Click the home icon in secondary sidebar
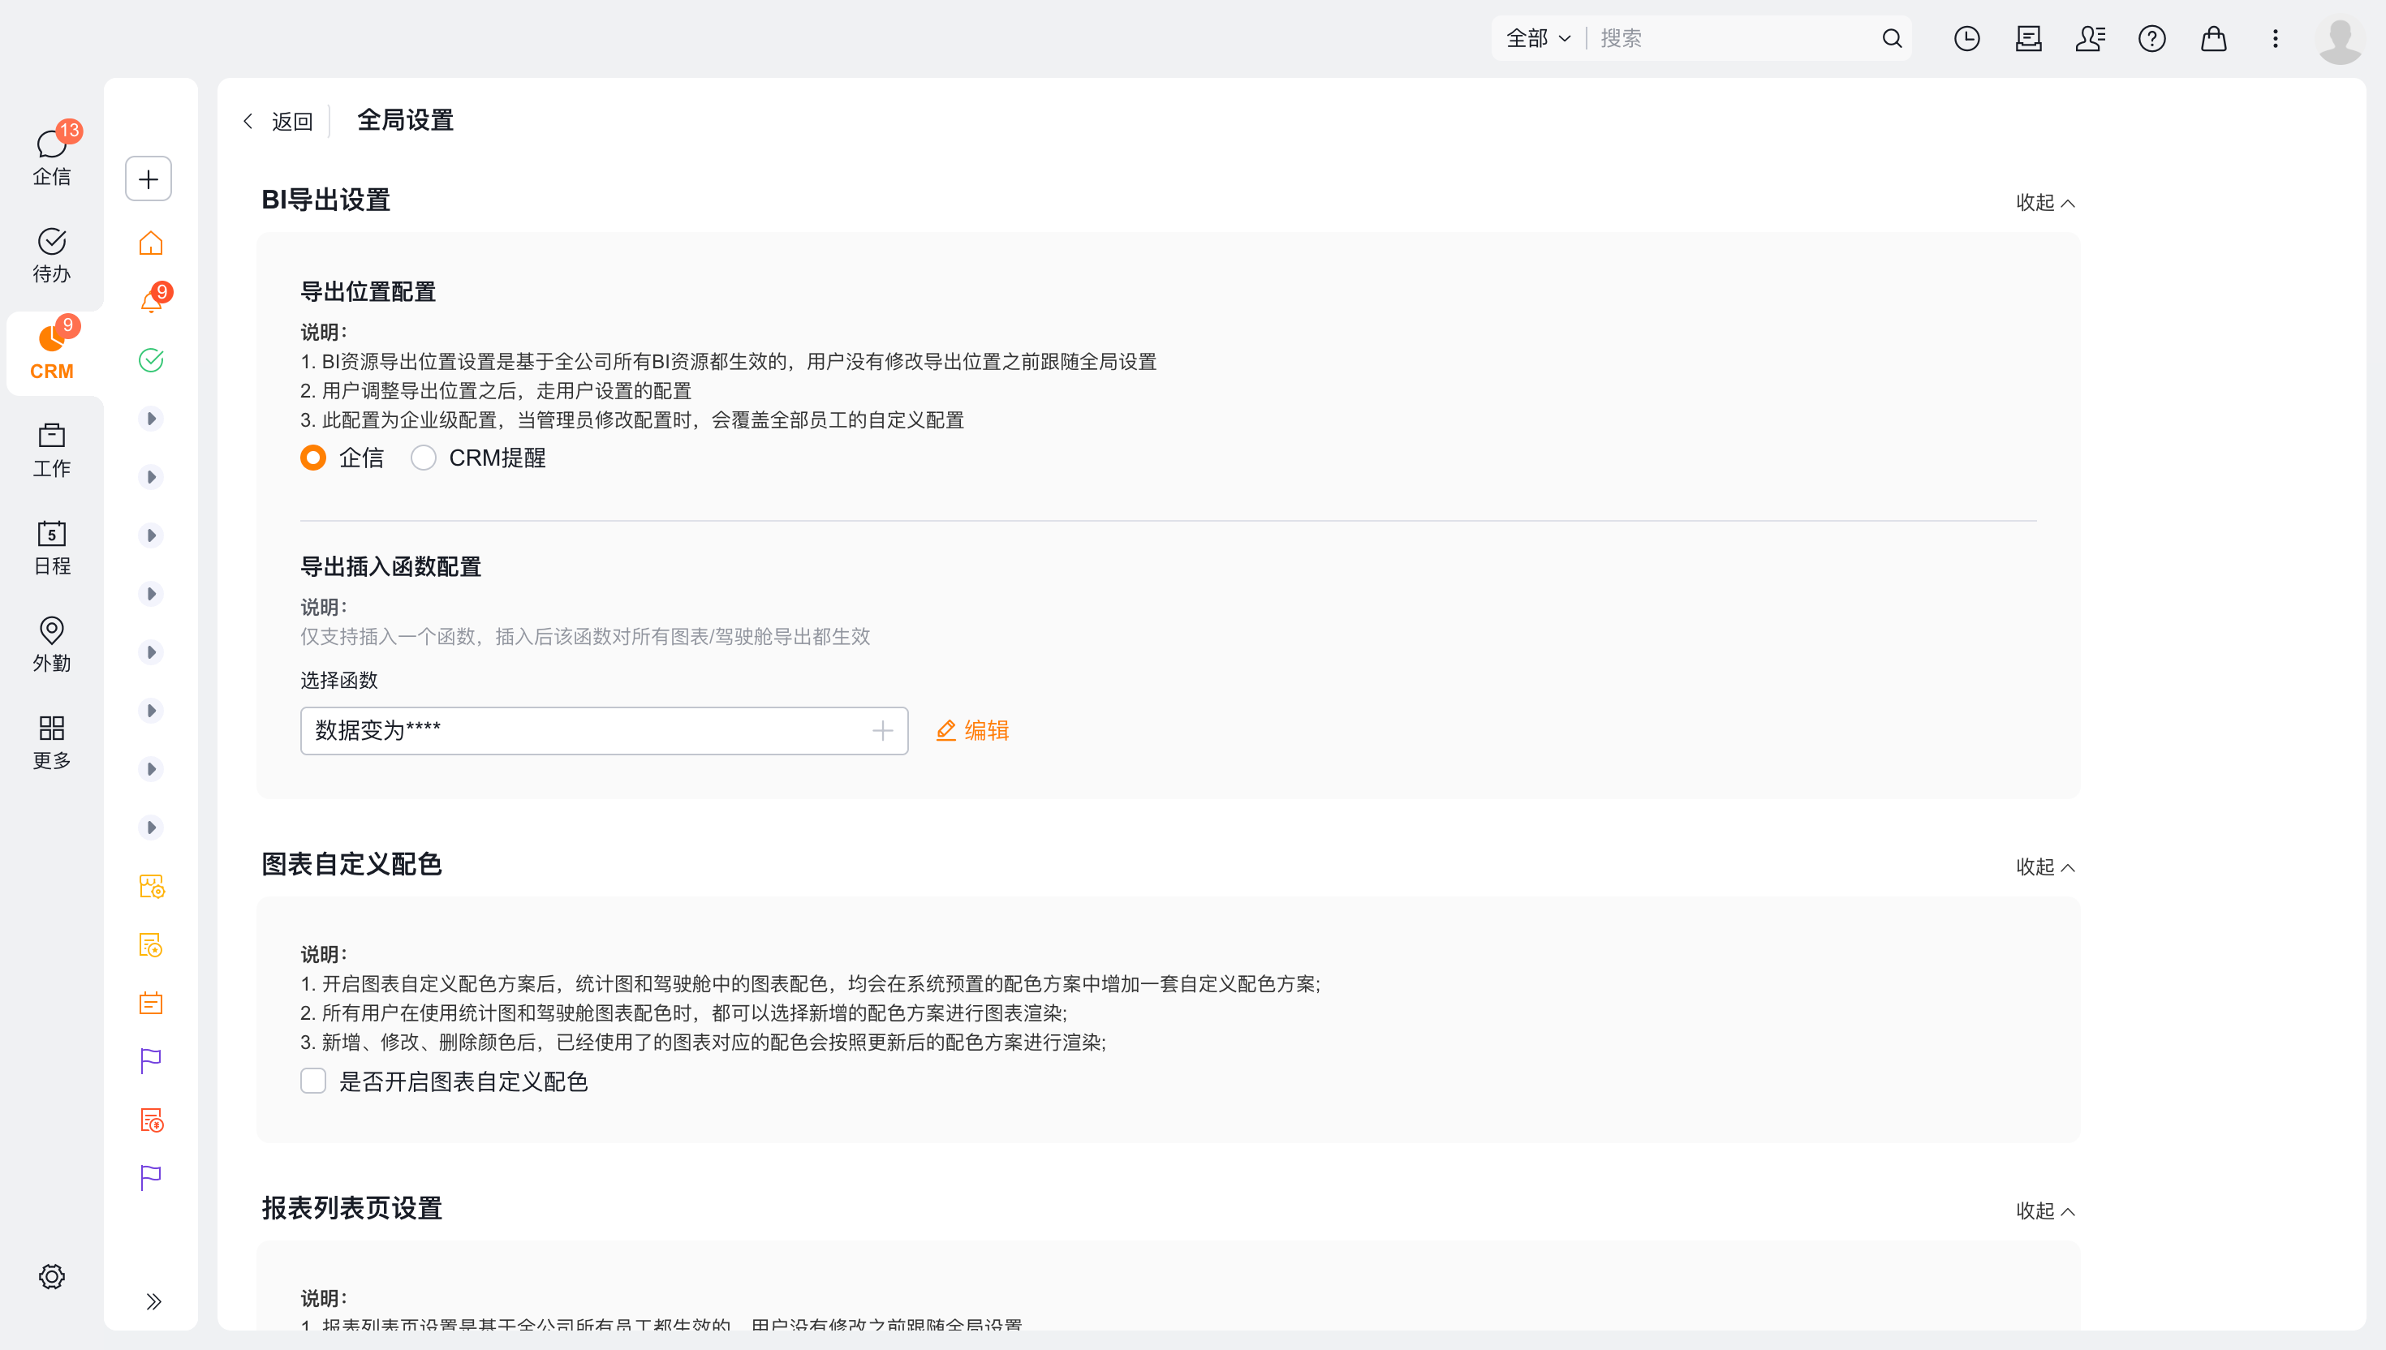The image size is (2386, 1350). 150,243
